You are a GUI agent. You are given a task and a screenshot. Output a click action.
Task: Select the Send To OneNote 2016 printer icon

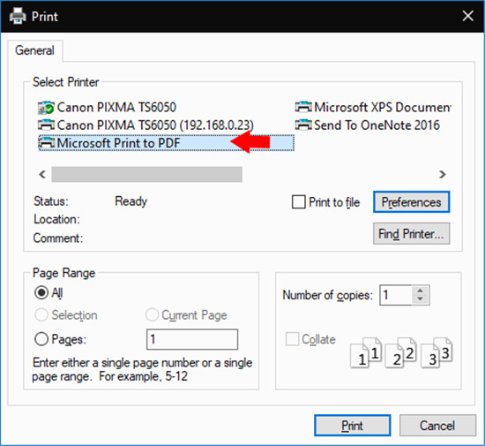tap(303, 125)
